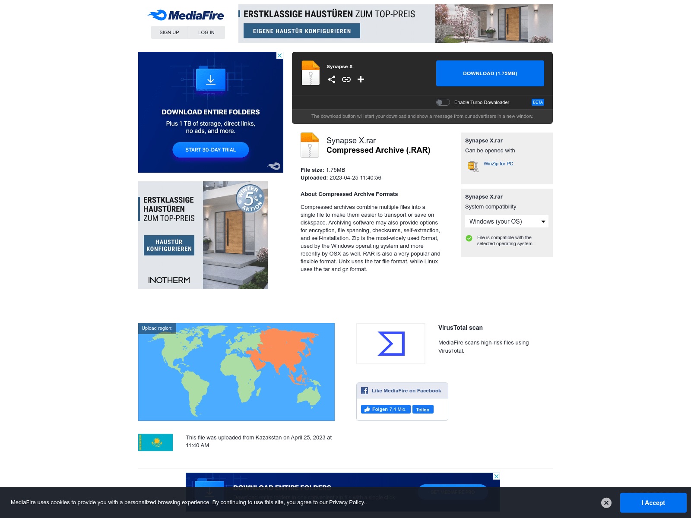691x518 pixels.
Task: Click Enable Turbo Downloader label
Action: click(482, 102)
